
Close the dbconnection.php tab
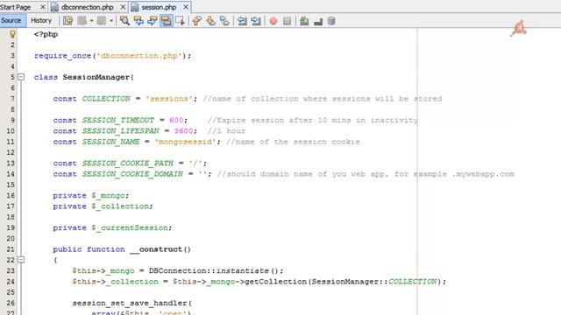pos(123,7)
